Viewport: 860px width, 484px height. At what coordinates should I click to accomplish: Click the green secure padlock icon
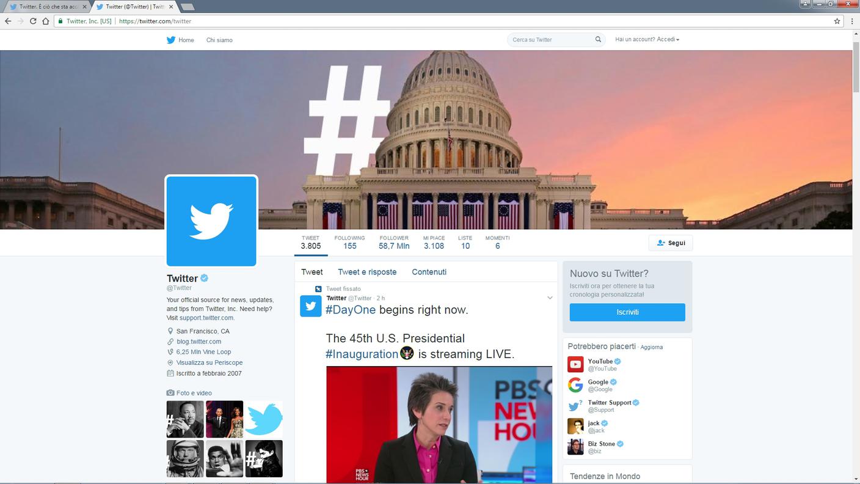click(60, 21)
